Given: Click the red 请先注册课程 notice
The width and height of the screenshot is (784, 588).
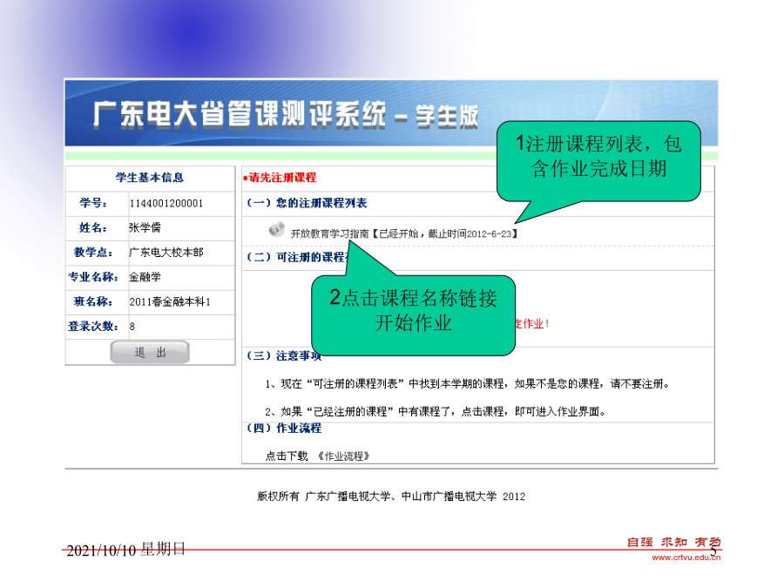Looking at the screenshot, I should tap(280, 178).
